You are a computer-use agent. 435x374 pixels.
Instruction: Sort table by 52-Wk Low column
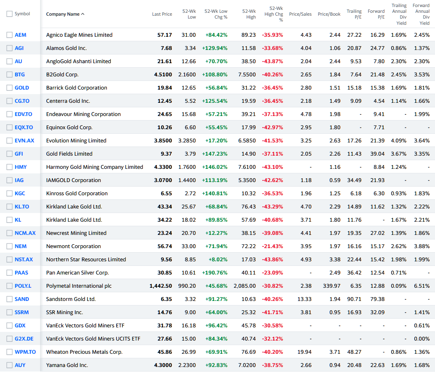point(189,14)
